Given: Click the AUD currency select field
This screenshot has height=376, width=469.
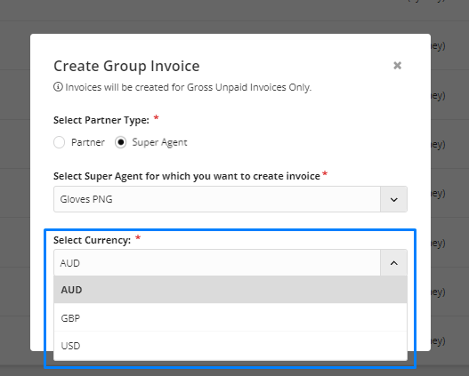Looking at the screenshot, I should coord(217,263).
